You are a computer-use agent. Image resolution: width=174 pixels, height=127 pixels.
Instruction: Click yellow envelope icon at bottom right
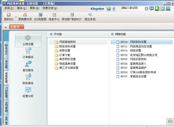(170, 121)
